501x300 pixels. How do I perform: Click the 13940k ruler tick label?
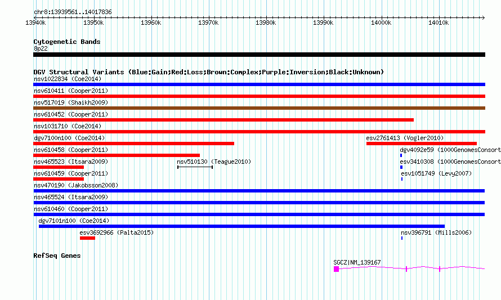tap(35, 23)
